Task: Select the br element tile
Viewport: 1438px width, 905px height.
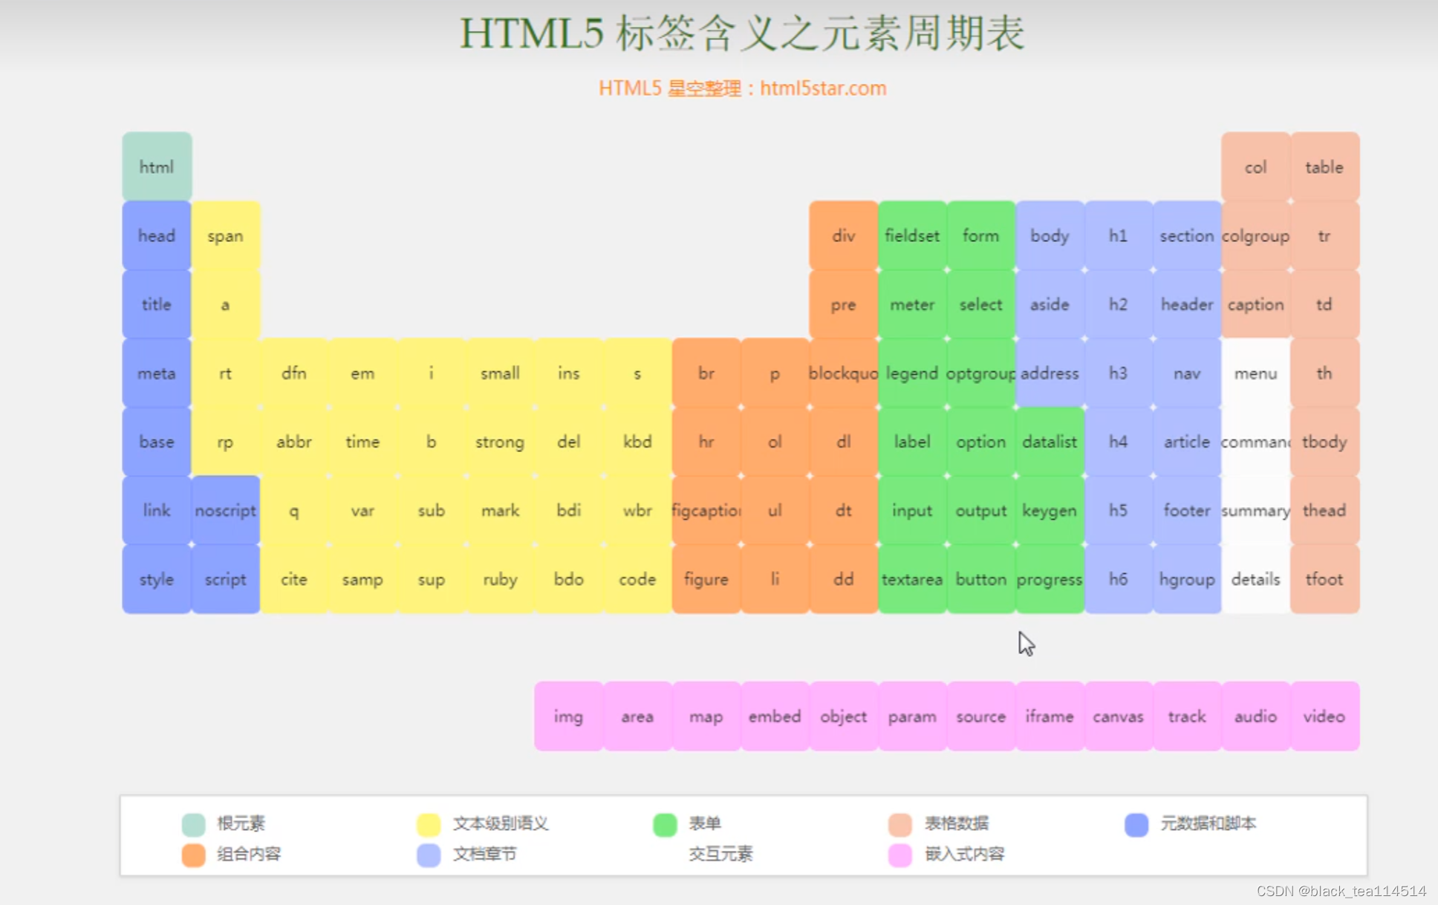Action: (x=706, y=373)
